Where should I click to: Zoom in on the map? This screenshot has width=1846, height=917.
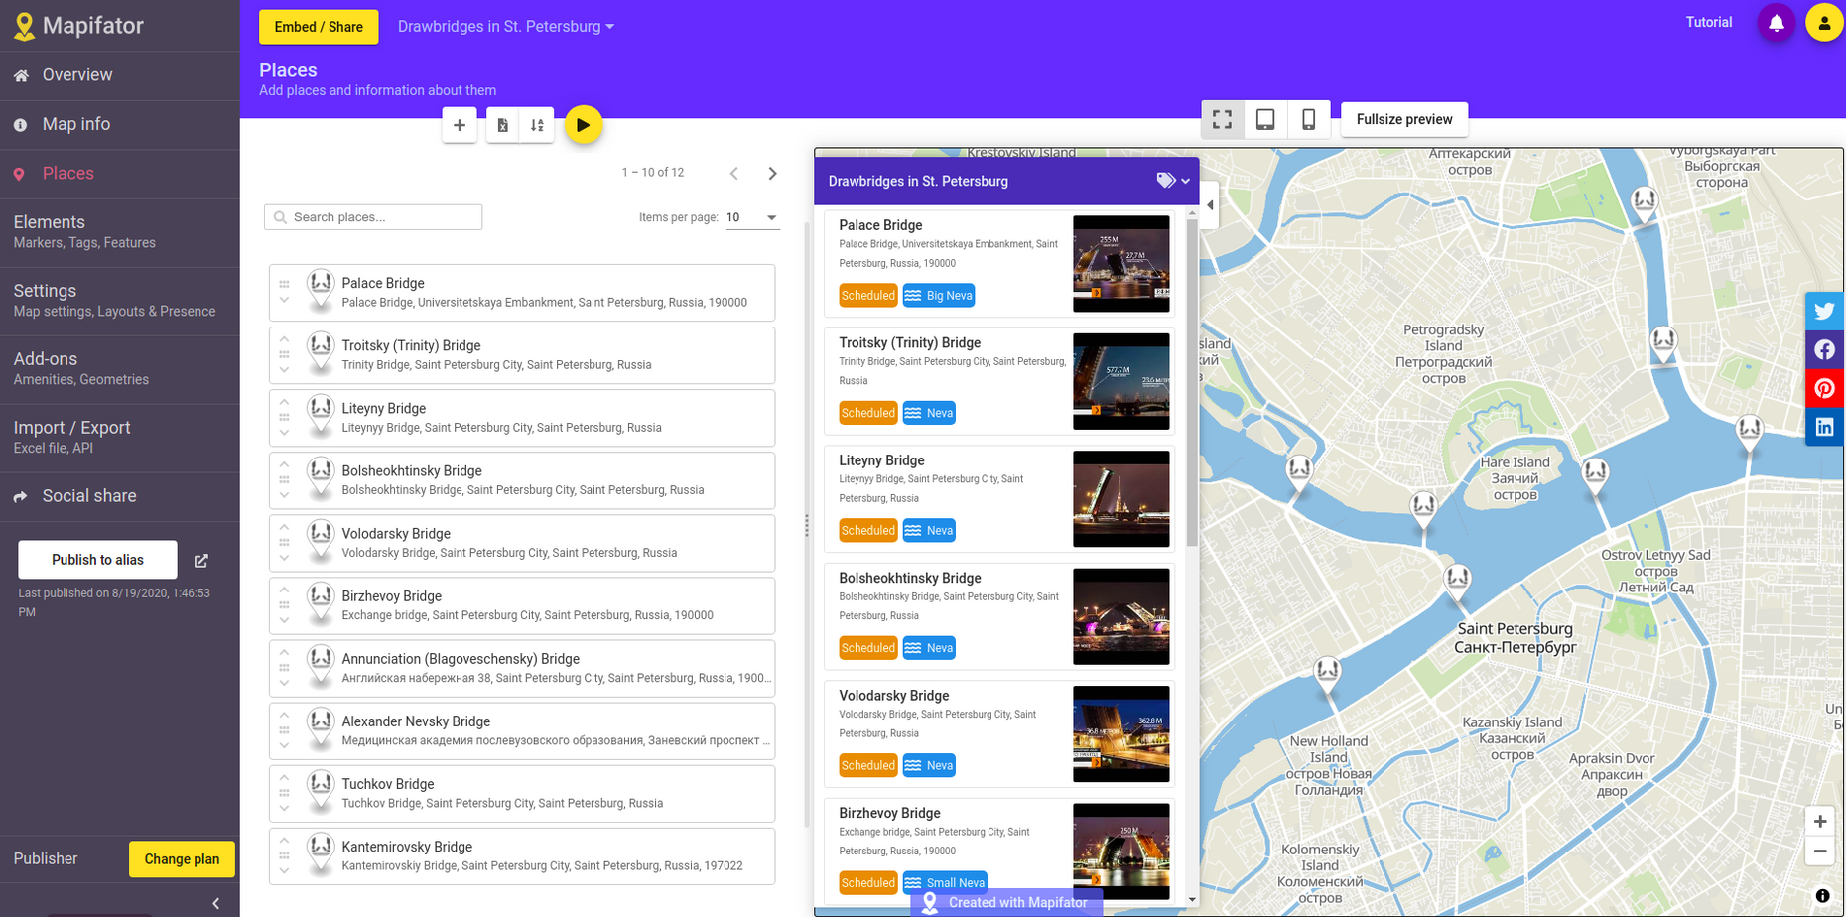[x=1820, y=821]
